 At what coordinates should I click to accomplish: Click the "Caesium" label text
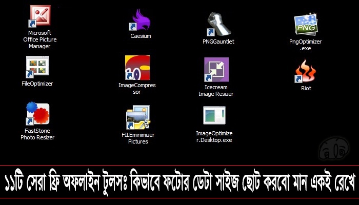pos(141,36)
